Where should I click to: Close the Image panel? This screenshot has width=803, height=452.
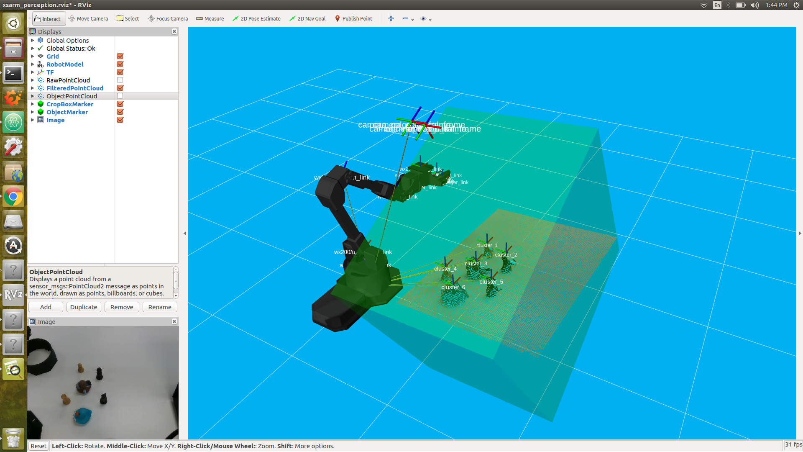(x=174, y=321)
